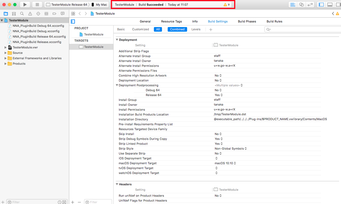Open the Build Rules tab
The height and width of the screenshot is (204, 341).
click(x=274, y=21)
